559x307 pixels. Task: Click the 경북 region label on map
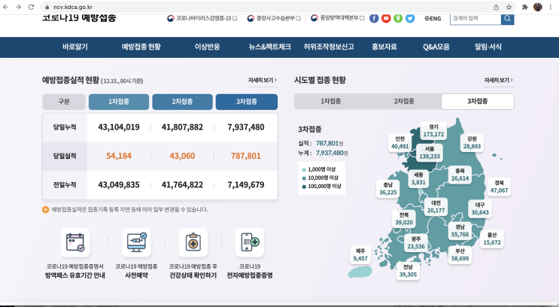(499, 187)
